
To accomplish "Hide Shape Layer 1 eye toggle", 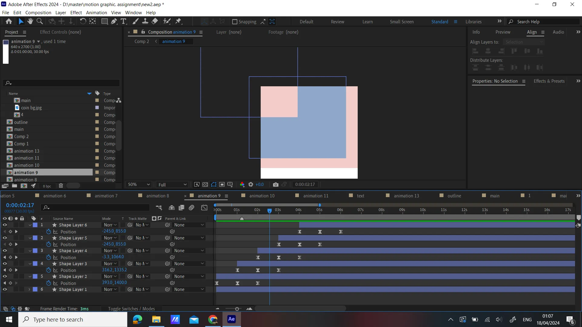I will pos(5,289).
